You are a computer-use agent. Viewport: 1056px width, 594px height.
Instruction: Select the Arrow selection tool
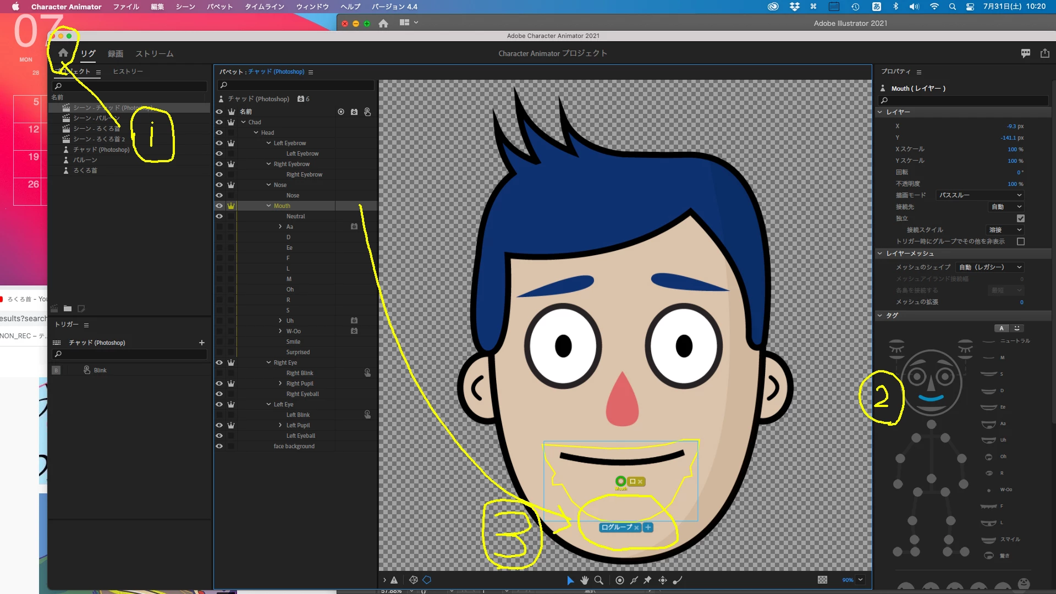(x=570, y=580)
